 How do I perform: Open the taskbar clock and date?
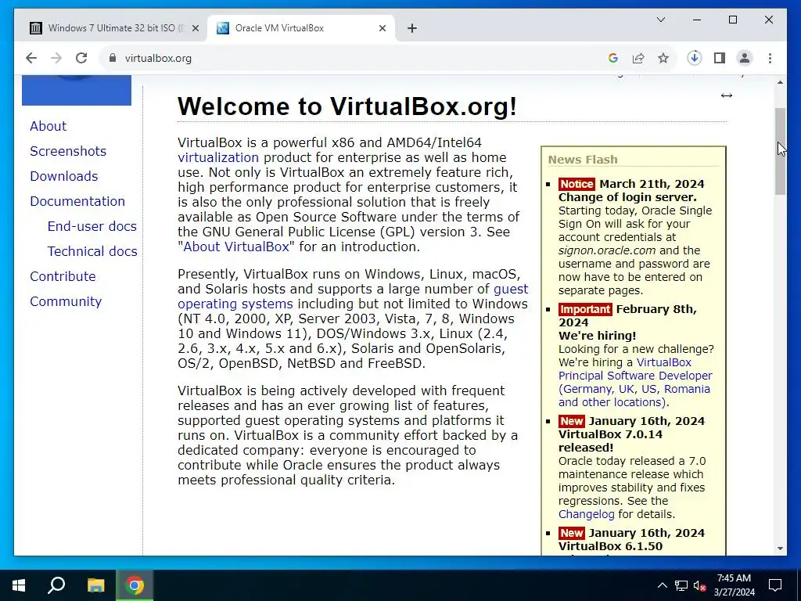(734, 585)
